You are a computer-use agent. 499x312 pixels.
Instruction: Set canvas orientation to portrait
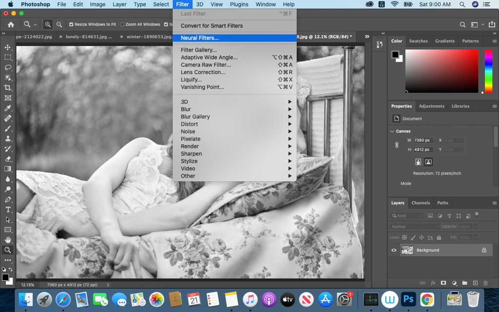(418, 162)
